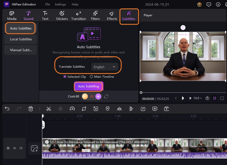Open the Settings menu
The height and width of the screenshot is (165, 227).
click(x=60, y=4)
